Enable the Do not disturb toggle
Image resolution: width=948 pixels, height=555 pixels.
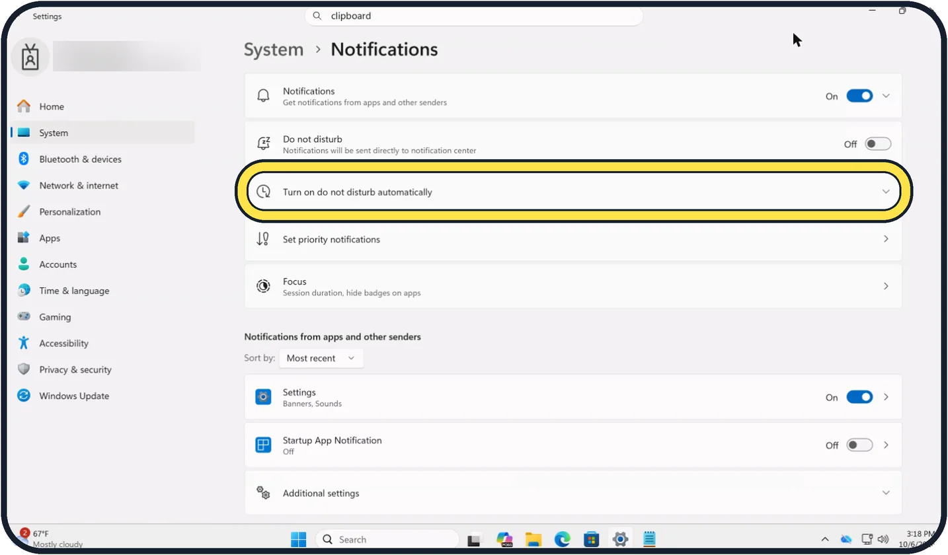878,144
